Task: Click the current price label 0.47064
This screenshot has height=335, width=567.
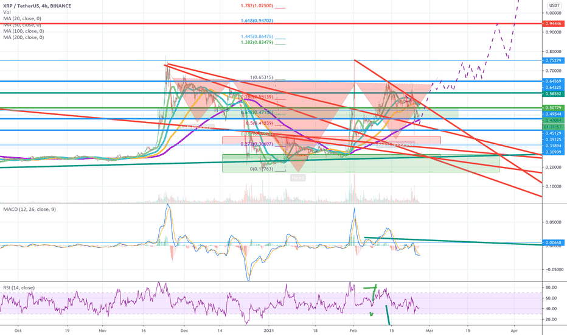Action: click(553, 120)
